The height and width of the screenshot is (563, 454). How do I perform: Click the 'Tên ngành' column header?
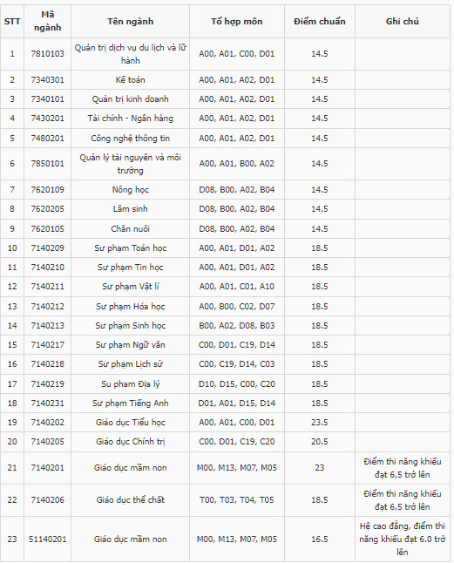131,22
